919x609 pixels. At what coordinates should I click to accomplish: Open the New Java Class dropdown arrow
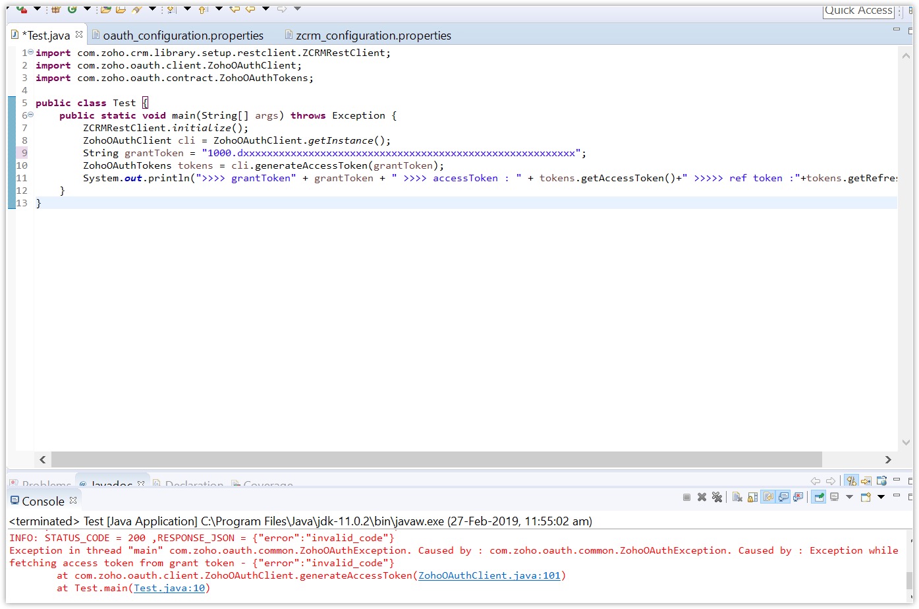pos(87,9)
